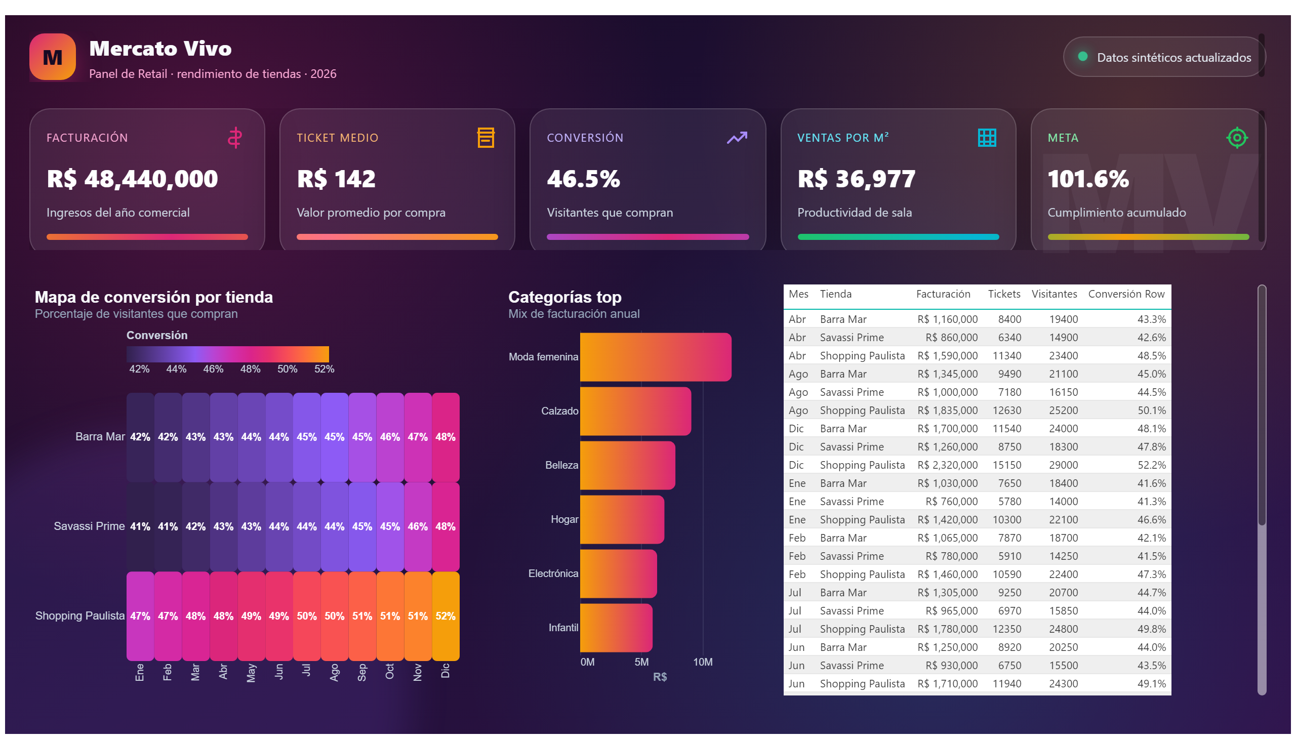Click the Mercato Vivo M logo icon
The height and width of the screenshot is (739, 1296).
(x=52, y=57)
